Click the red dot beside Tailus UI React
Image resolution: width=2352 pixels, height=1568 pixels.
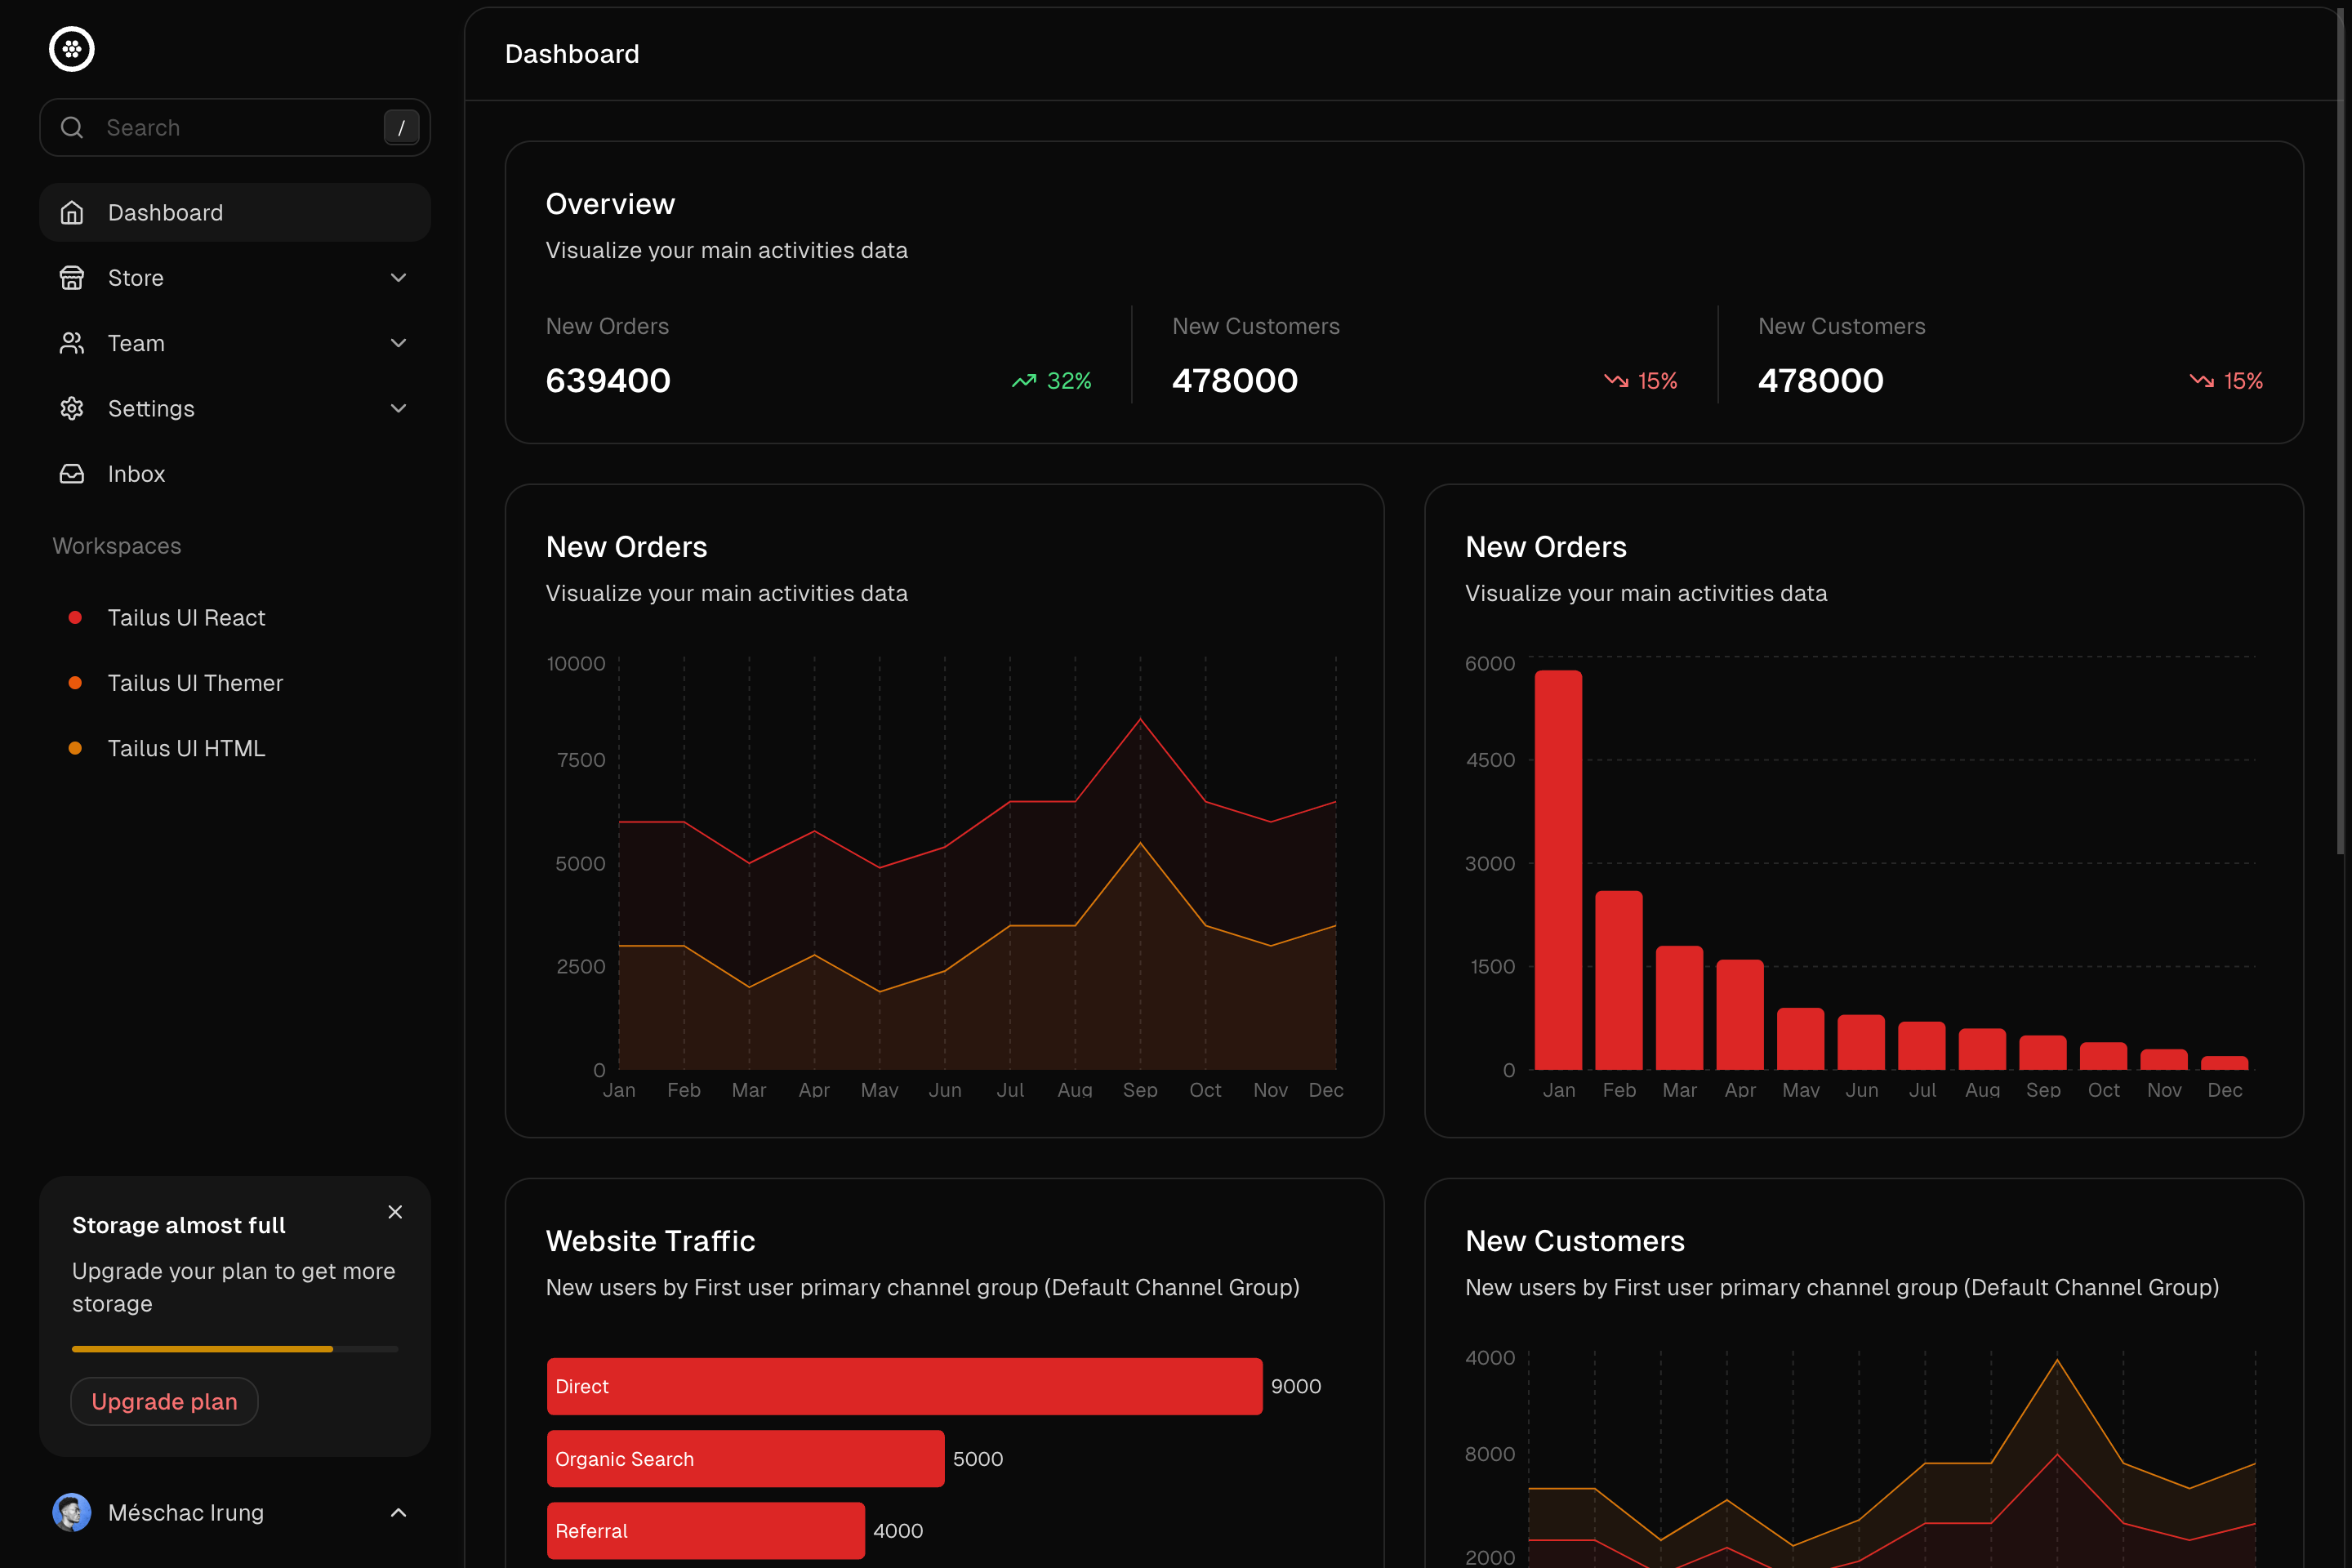[x=75, y=617]
